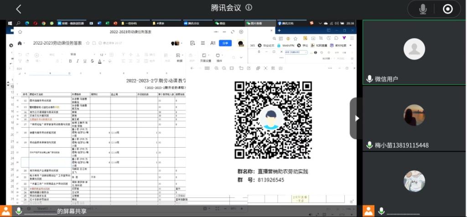
Task: Open the 宋体 font dropdown
Action: (83, 55)
